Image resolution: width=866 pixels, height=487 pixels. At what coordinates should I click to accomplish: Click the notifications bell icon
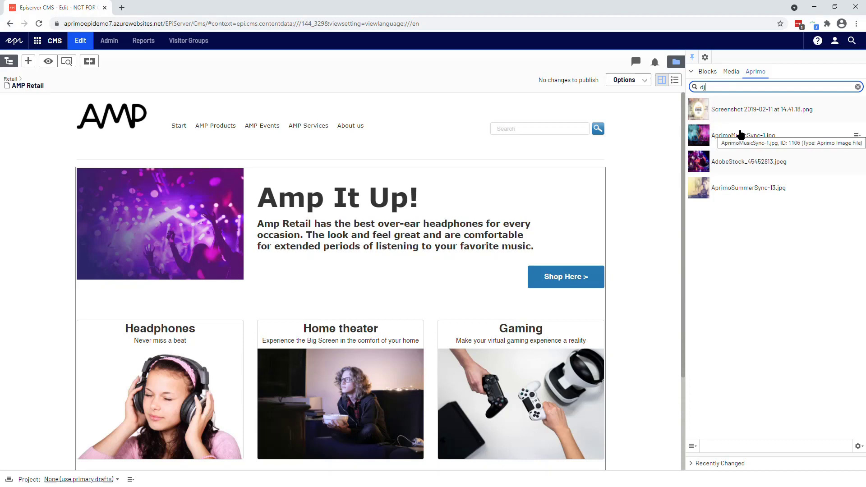pos(654,62)
